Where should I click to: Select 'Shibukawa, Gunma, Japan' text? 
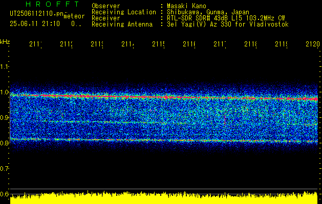208,12
